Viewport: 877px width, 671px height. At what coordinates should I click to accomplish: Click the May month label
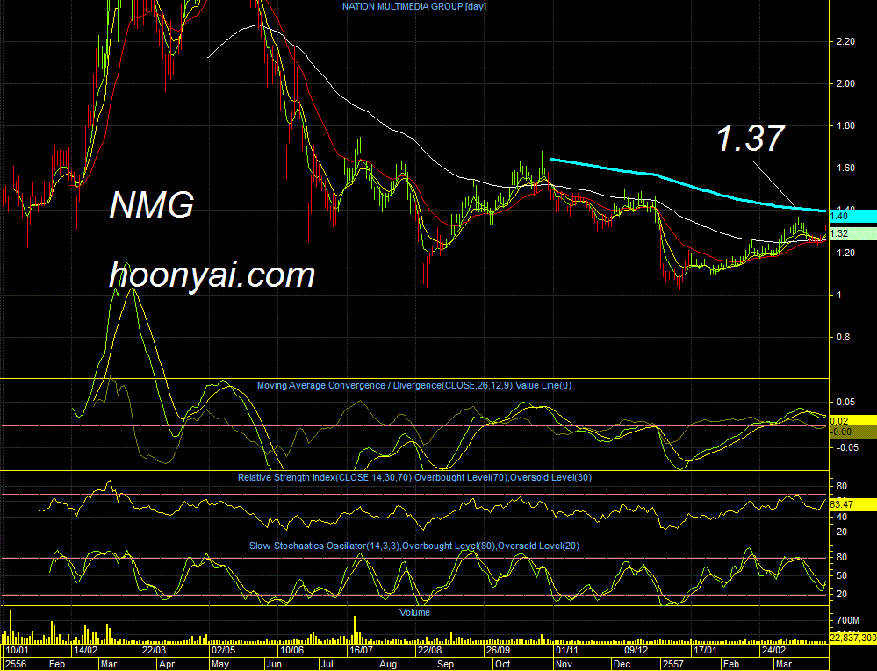[220, 664]
